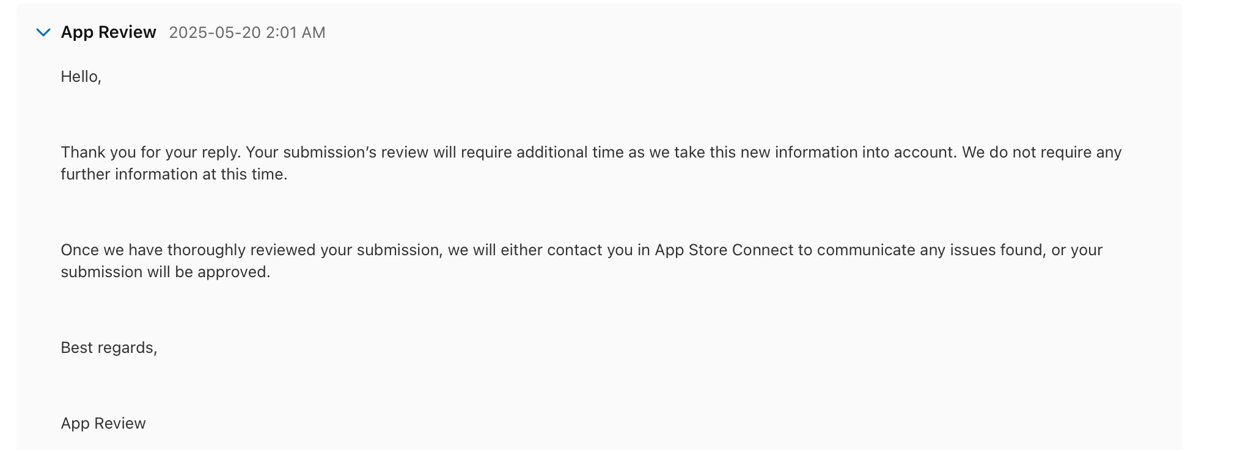Click the time portion "2:01 AM"
1251x450 pixels.
point(296,32)
